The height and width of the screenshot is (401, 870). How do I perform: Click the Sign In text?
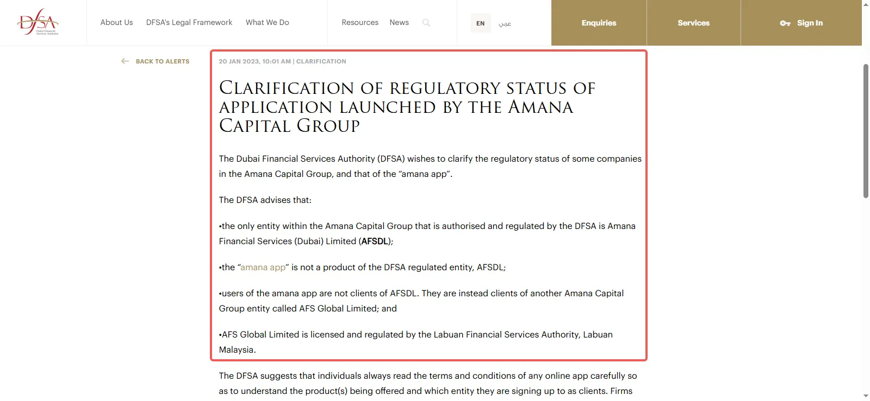point(810,23)
